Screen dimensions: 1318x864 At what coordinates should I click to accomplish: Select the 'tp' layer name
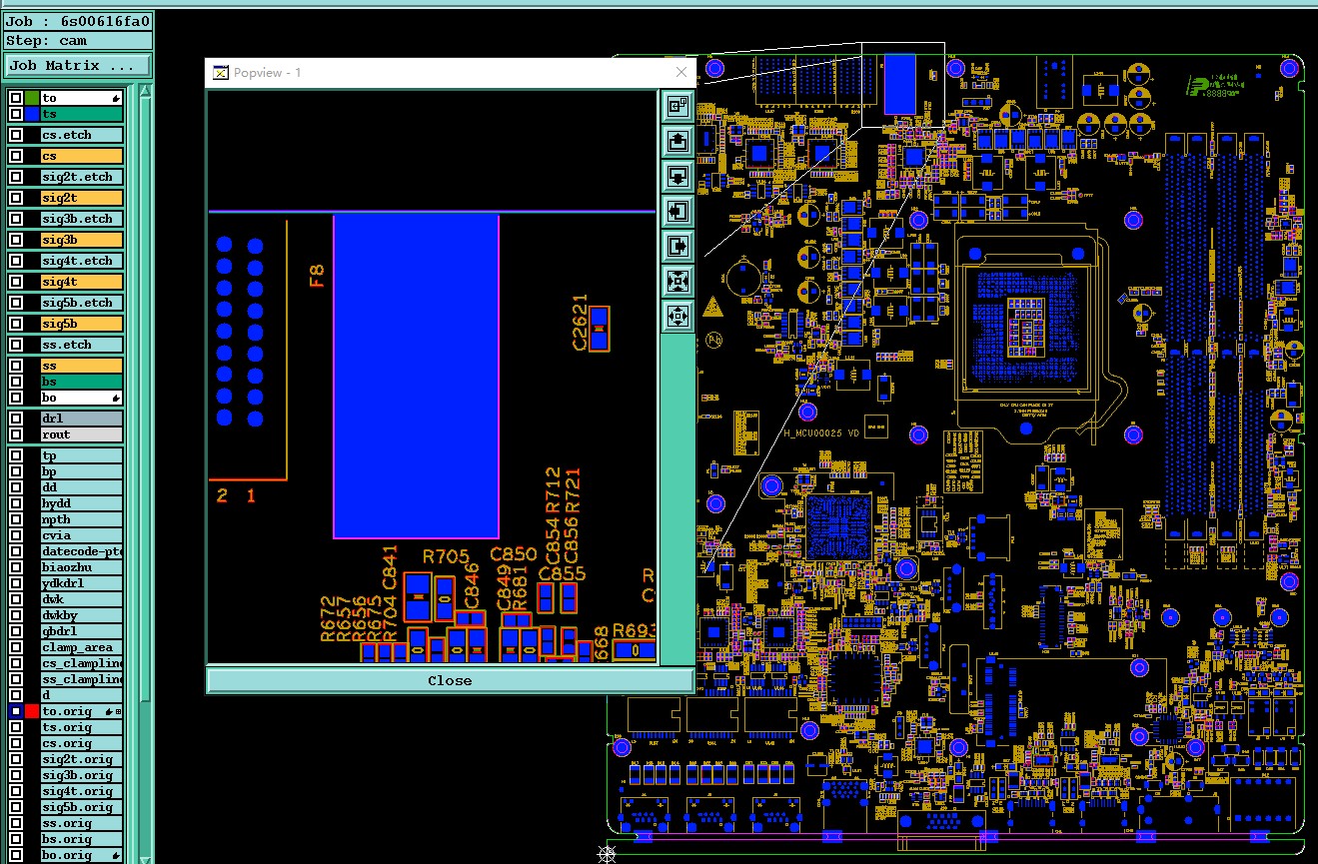(x=82, y=455)
